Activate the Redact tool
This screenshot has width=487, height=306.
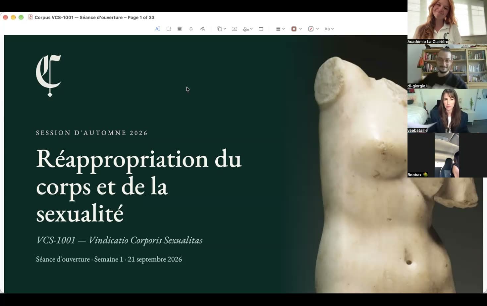(180, 29)
